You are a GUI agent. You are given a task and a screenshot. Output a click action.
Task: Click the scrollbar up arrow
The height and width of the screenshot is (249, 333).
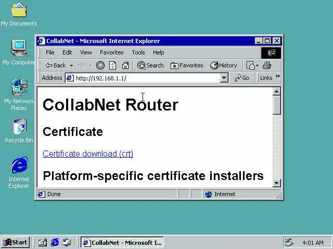tap(276, 91)
